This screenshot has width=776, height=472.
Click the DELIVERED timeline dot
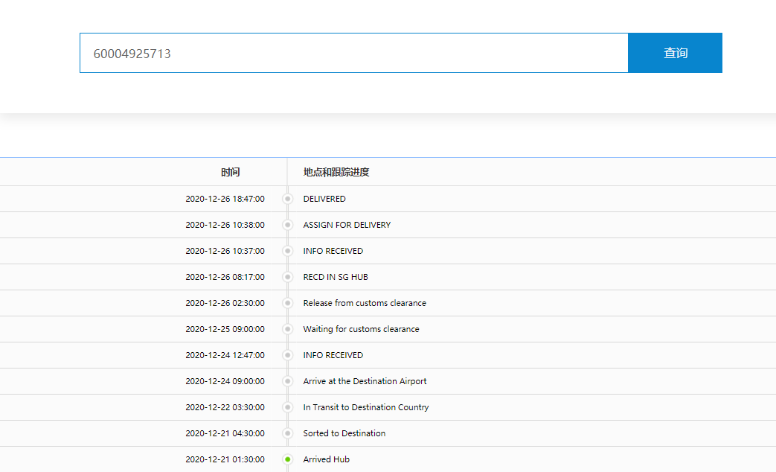click(288, 199)
